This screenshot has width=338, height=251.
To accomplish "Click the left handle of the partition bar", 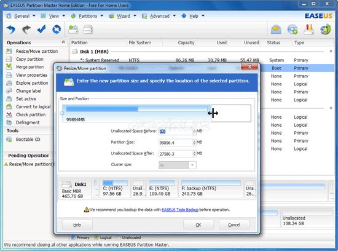I will pos(63,113).
